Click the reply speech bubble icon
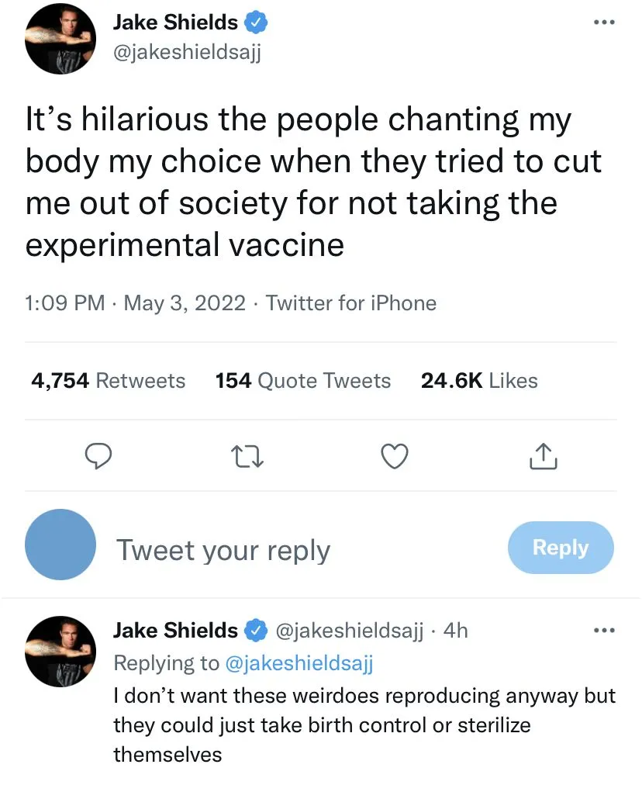Image resolution: width=642 pixels, height=785 pixels. tap(98, 457)
